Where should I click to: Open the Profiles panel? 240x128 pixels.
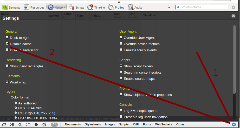[116, 7]
